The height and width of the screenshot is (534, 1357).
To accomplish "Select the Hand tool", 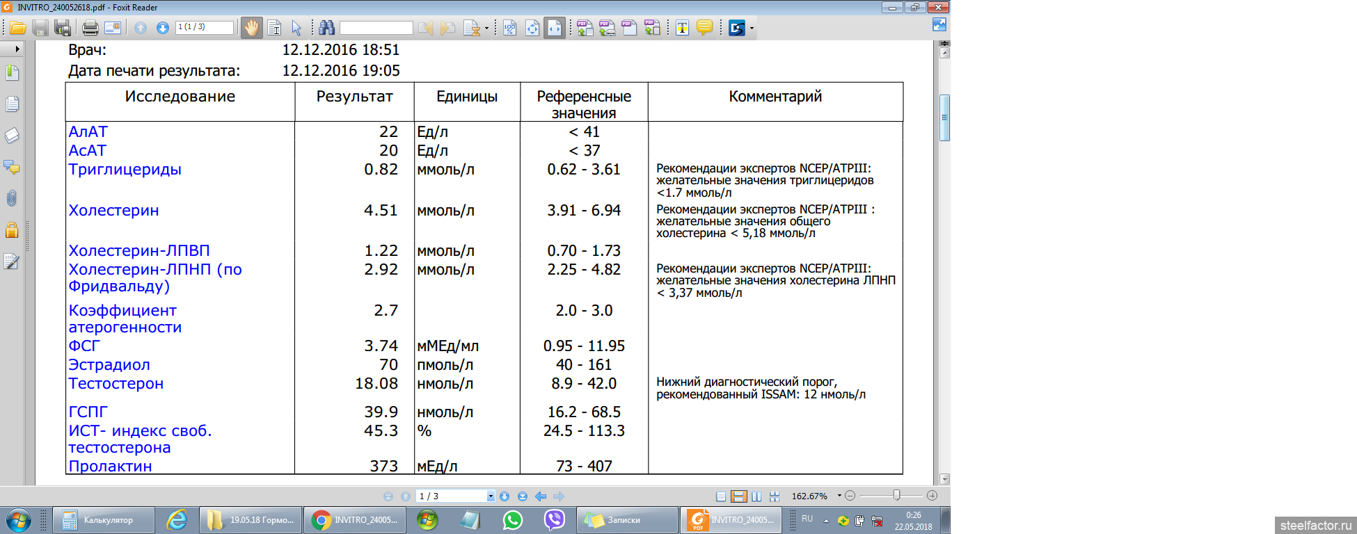I will (x=251, y=28).
